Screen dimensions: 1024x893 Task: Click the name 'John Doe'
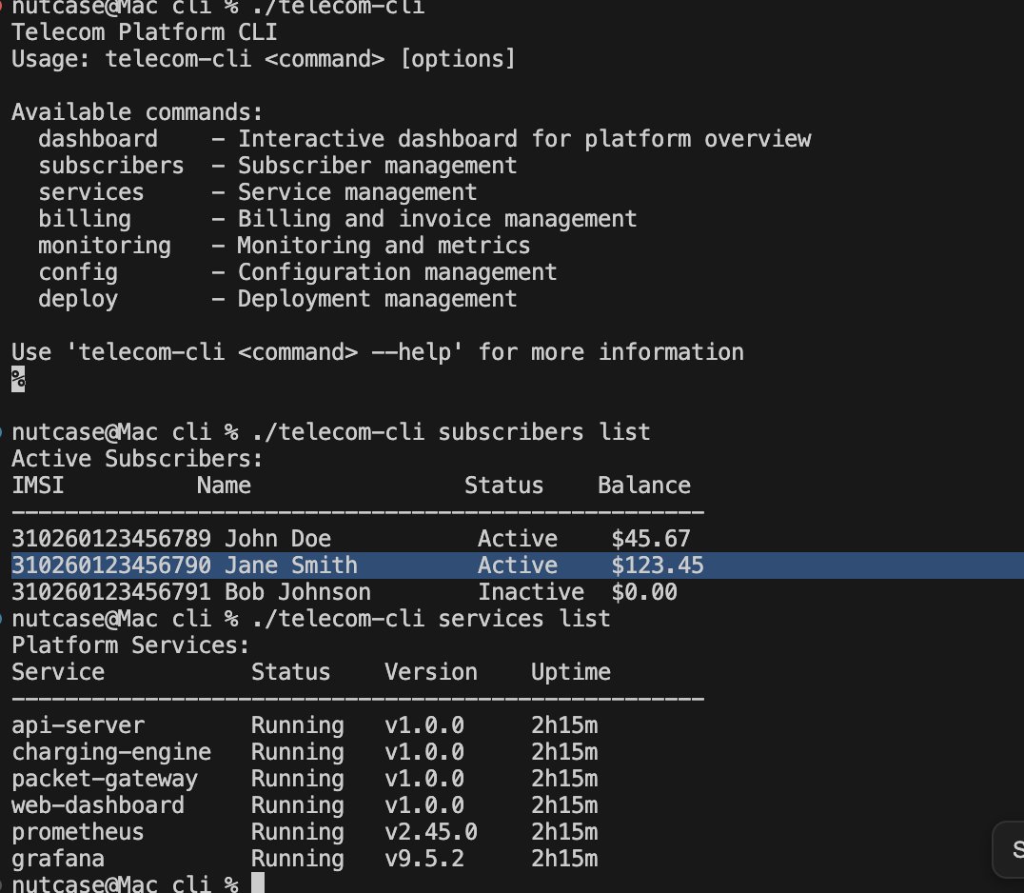pyautogui.click(x=278, y=539)
